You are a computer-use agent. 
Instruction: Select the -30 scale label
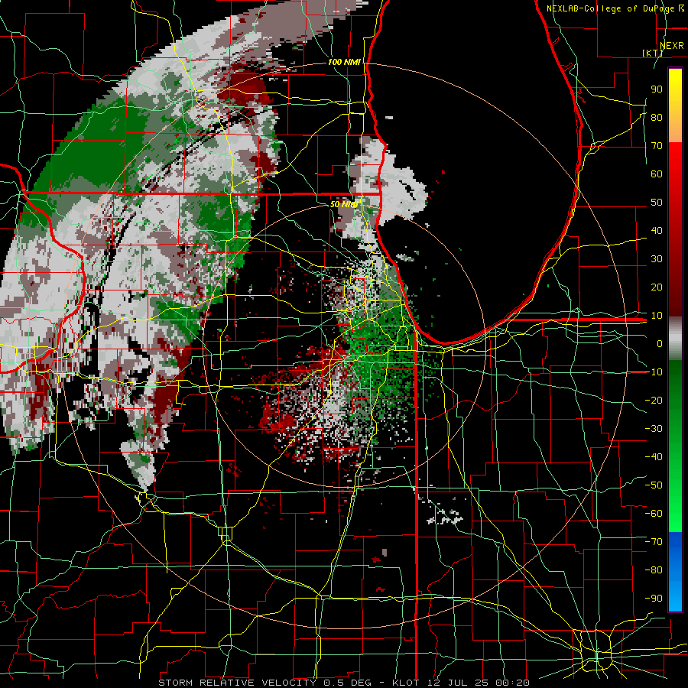click(x=654, y=429)
